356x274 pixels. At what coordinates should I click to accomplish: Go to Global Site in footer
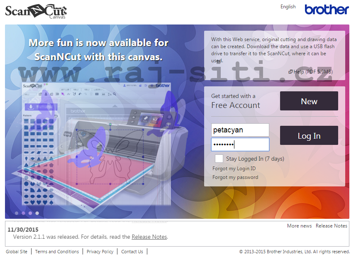[17, 252]
